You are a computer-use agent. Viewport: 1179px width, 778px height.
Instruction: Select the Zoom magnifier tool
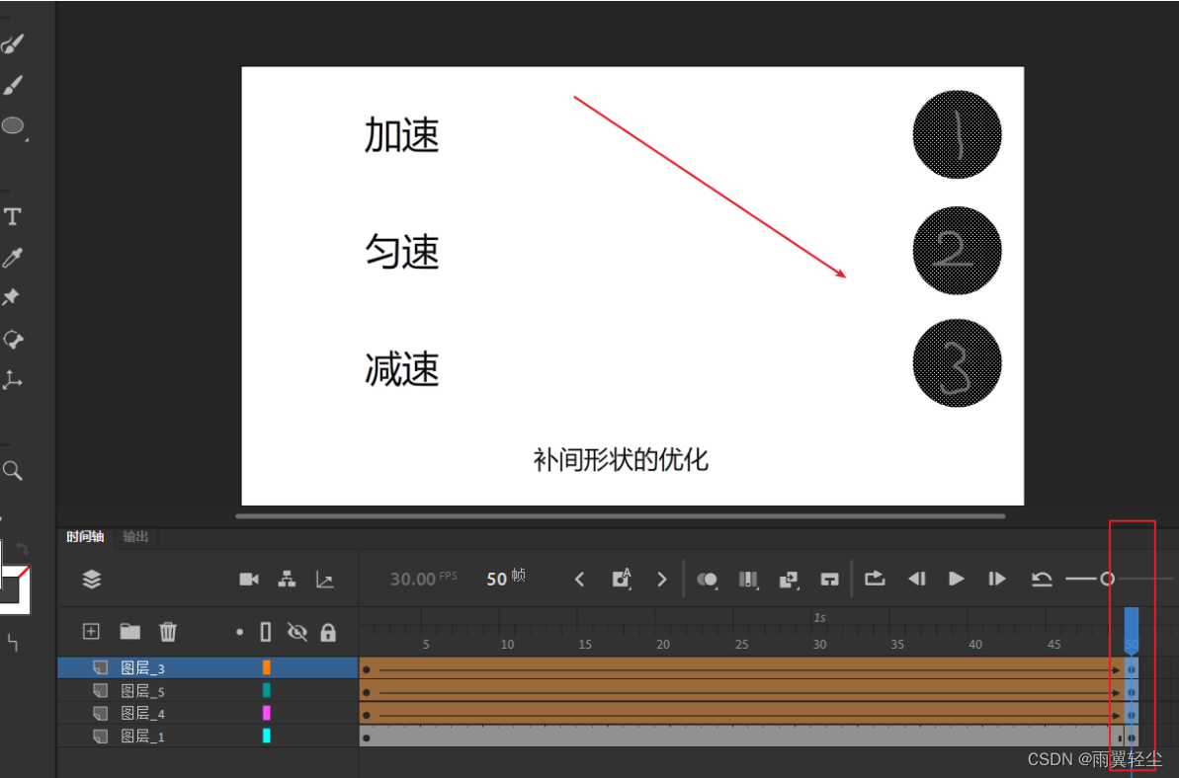click(x=12, y=471)
